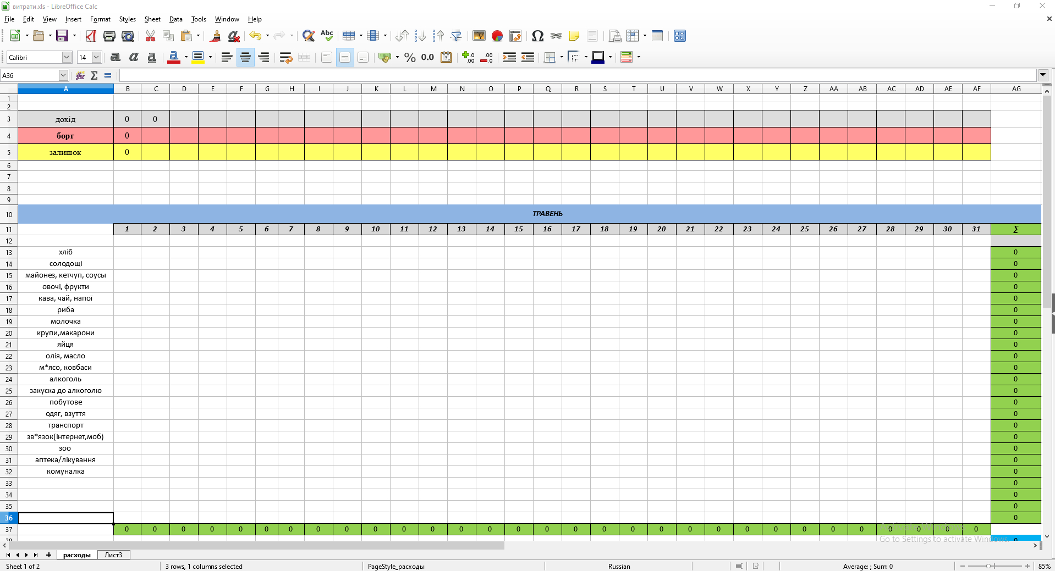The height and width of the screenshot is (571, 1055).
Task: Adjust the zoom slider handle
Action: tap(988, 566)
